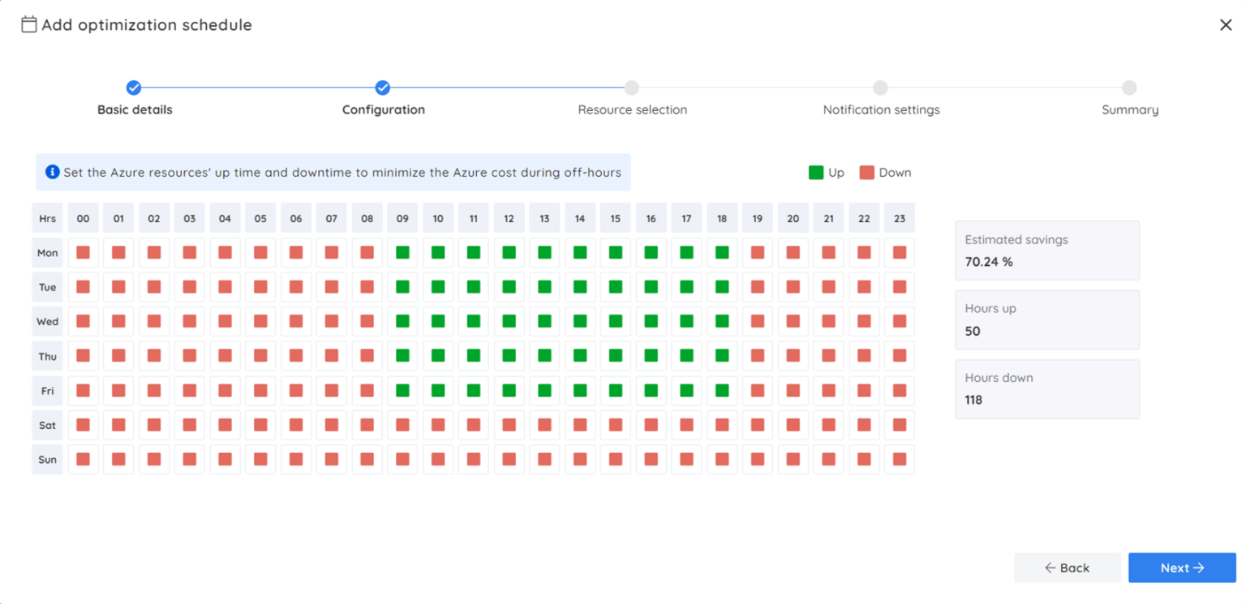Click the gray dot above Summary

(1129, 88)
